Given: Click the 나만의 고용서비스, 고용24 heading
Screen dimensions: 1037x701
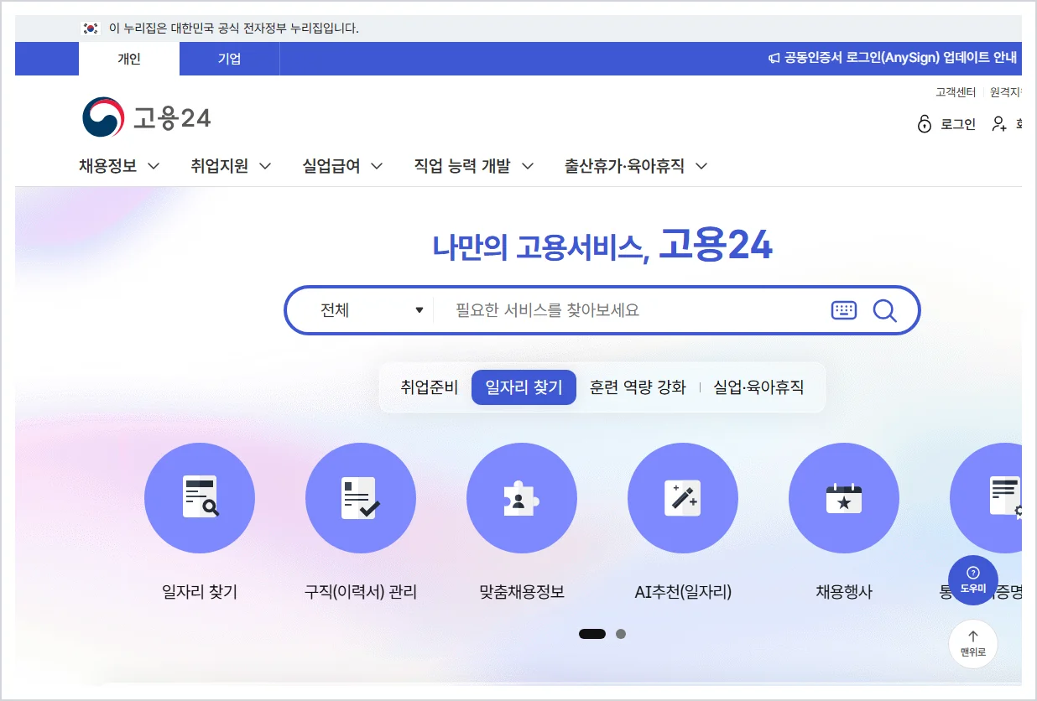Looking at the screenshot, I should [602, 246].
